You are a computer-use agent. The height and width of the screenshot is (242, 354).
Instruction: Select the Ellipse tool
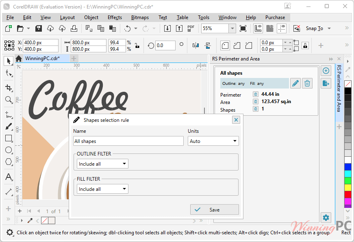(x=9, y=150)
